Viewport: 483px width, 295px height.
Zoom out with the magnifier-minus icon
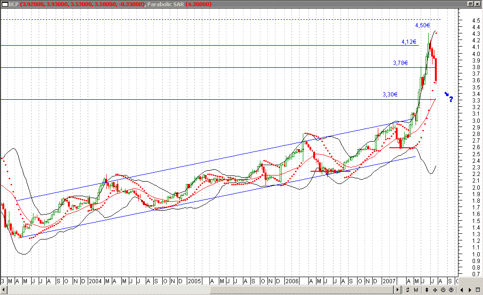click(443, 290)
